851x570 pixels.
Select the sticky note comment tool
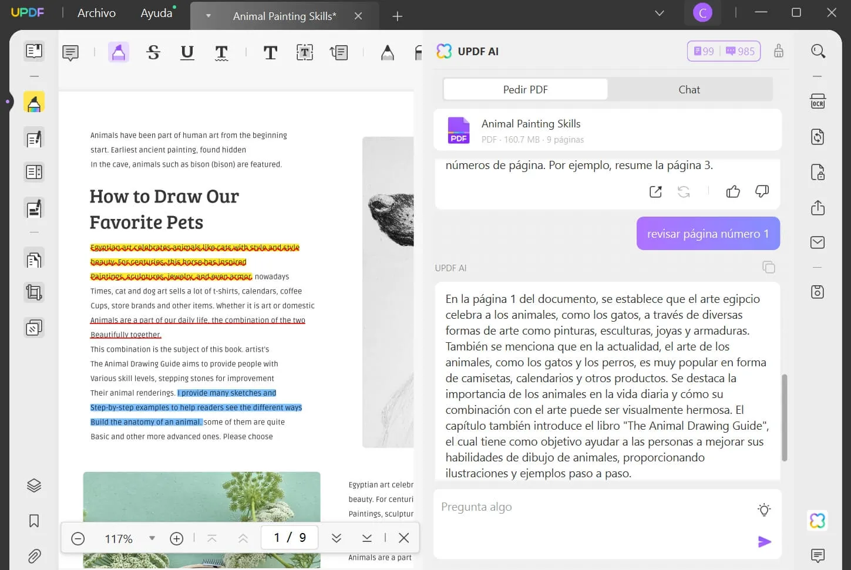point(70,53)
